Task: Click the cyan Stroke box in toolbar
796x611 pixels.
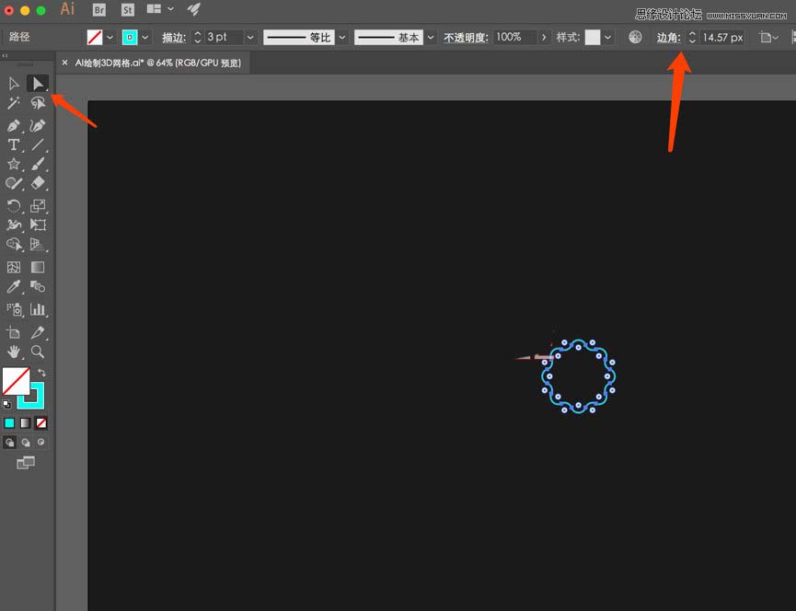Action: coord(37,401)
